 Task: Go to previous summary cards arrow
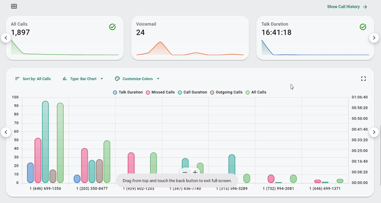point(6,38)
